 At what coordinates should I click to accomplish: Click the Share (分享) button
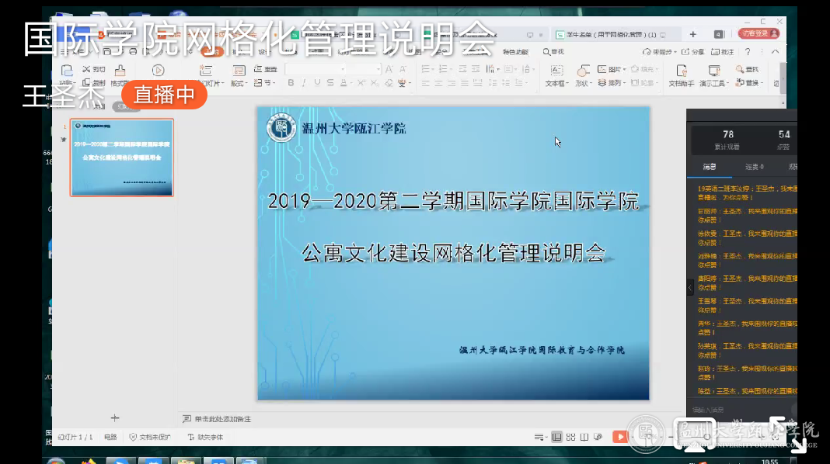(x=693, y=52)
